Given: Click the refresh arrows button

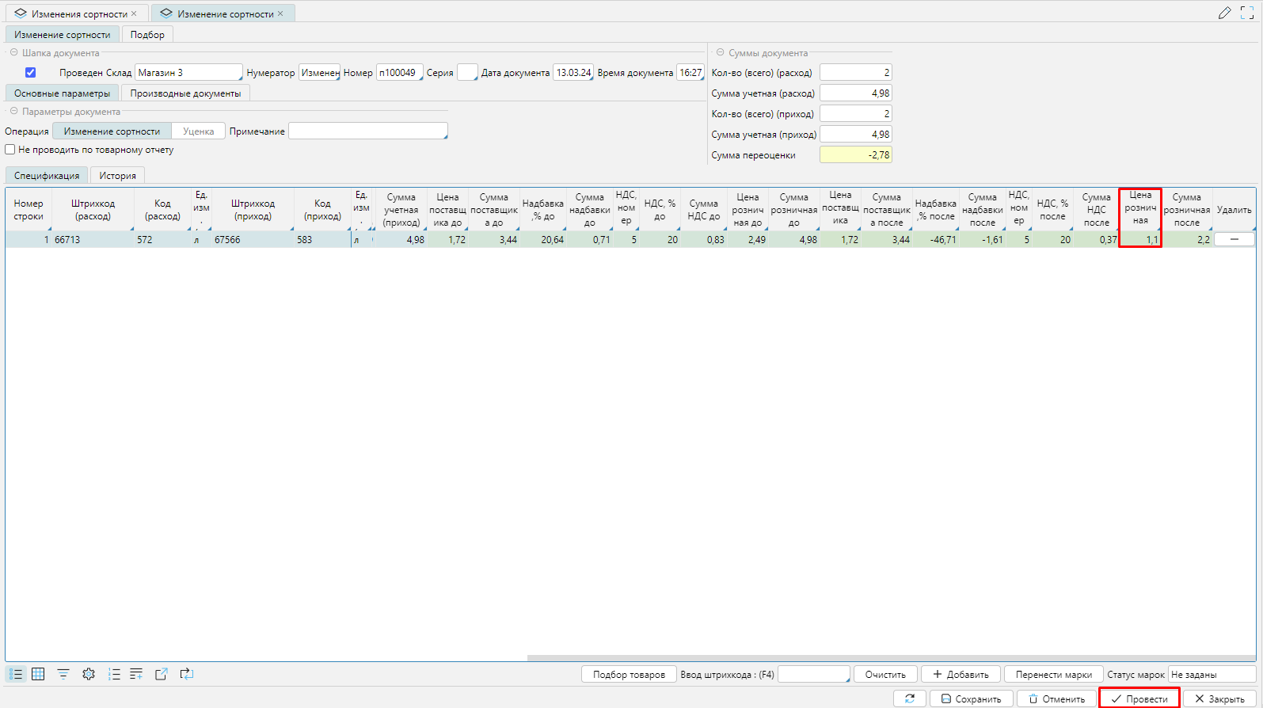Looking at the screenshot, I should click(x=910, y=698).
